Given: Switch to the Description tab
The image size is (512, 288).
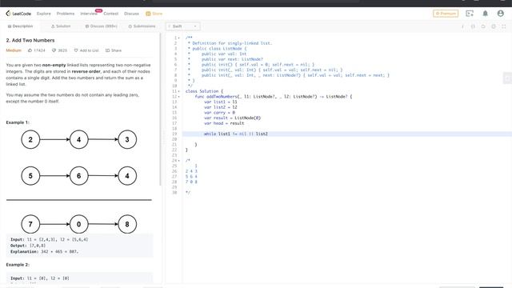Looking at the screenshot, I should point(20,26).
